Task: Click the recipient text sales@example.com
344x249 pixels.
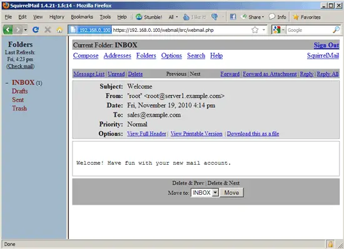Action: coord(154,115)
